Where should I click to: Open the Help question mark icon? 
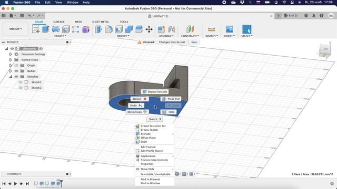322,16
